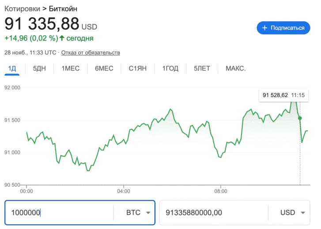The height and width of the screenshot is (229, 321).
Task: Click the USD converted amount field
Action: [214, 213]
